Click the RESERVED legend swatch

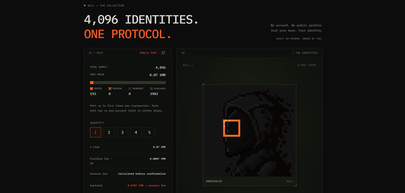coord(130,88)
